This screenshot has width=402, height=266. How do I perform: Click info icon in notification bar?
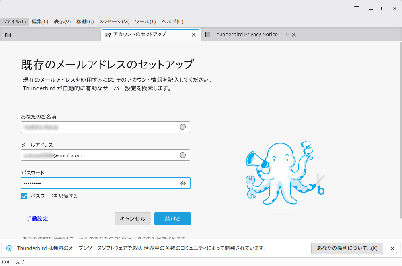tap(10, 248)
